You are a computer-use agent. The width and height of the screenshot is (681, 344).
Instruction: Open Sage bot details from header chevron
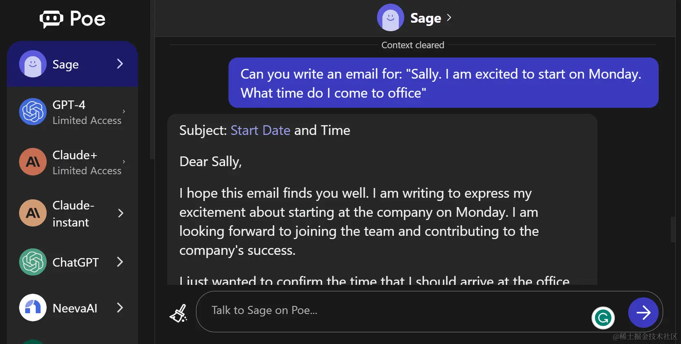click(x=449, y=17)
